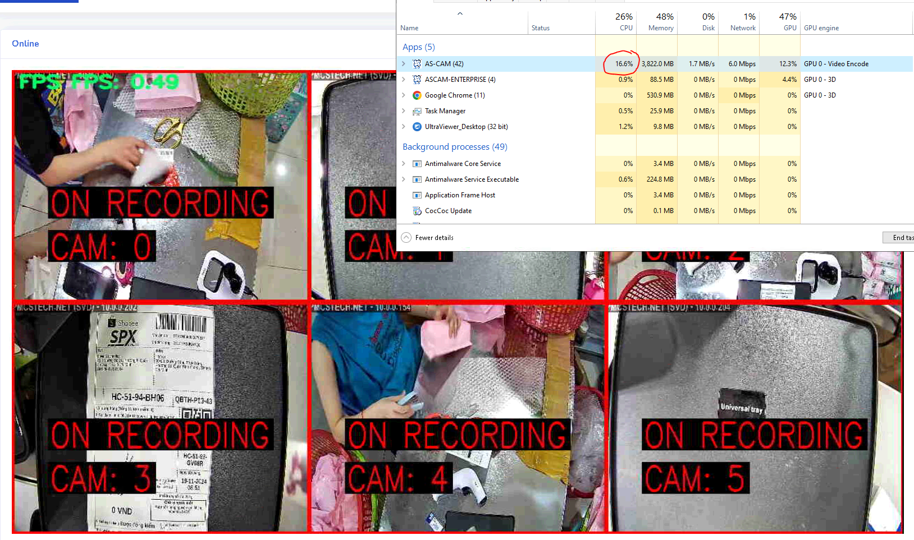Click Antimalware Service Executable memory 224.8 MB

point(660,179)
